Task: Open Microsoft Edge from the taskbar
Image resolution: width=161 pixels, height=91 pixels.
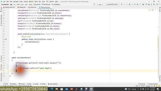Action: [x=52, y=89]
